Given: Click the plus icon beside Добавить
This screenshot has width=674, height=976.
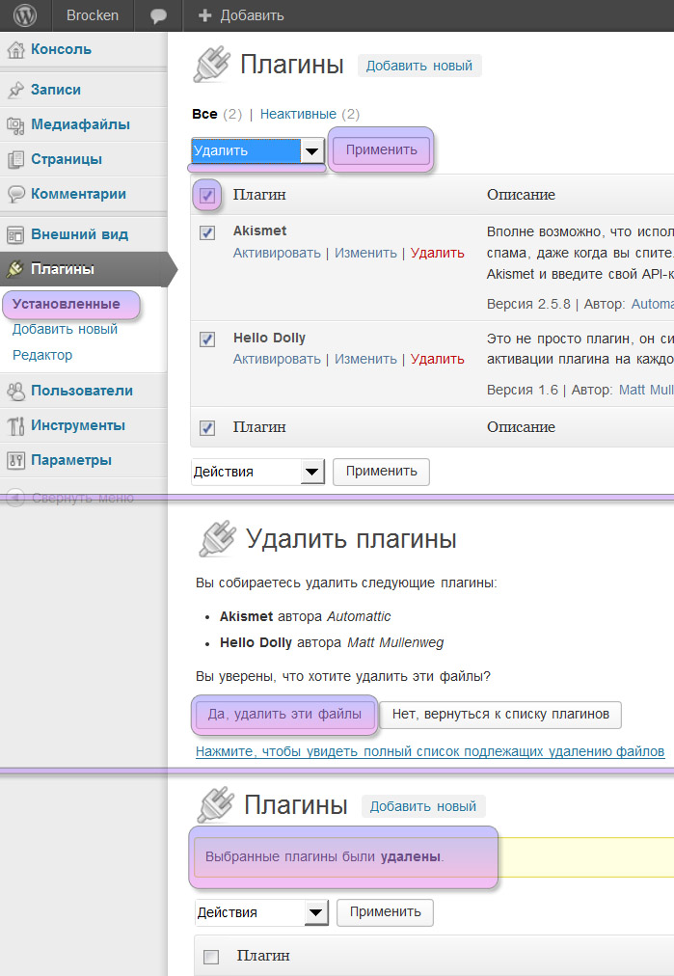Looking at the screenshot, I should 204,15.
